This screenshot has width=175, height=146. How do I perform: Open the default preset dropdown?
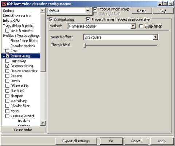87,11
